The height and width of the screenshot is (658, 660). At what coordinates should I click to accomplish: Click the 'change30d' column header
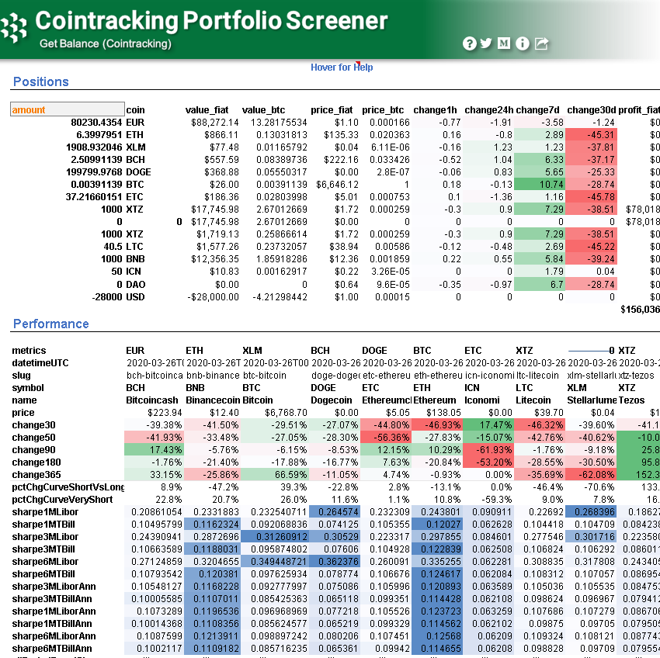coord(592,110)
